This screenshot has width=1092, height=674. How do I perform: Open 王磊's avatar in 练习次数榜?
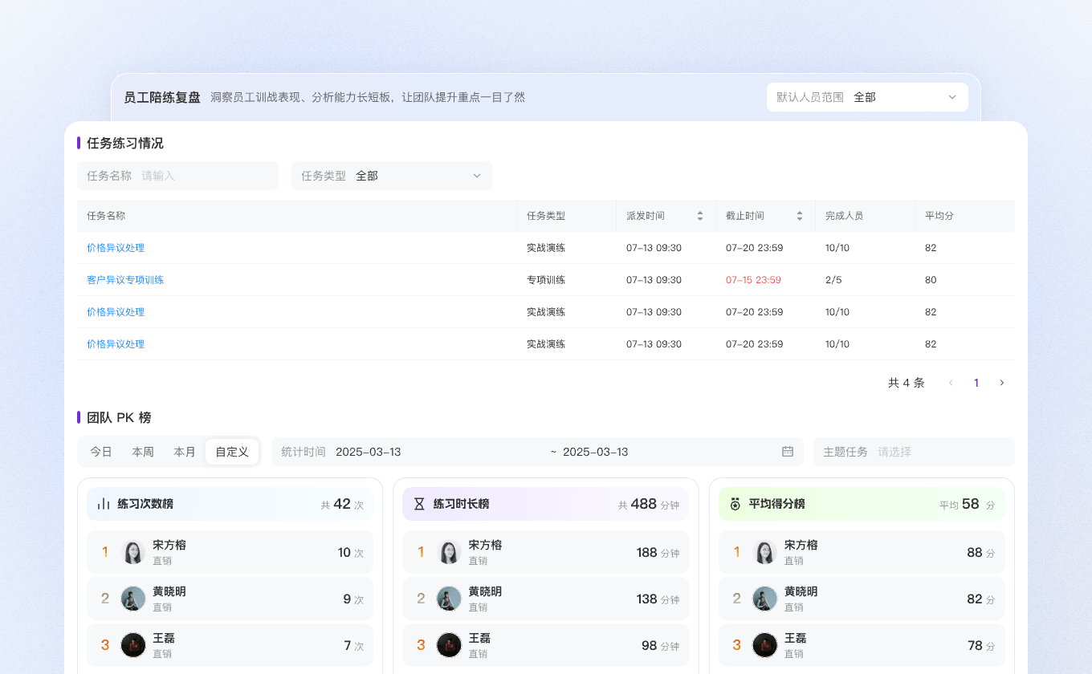pos(133,645)
